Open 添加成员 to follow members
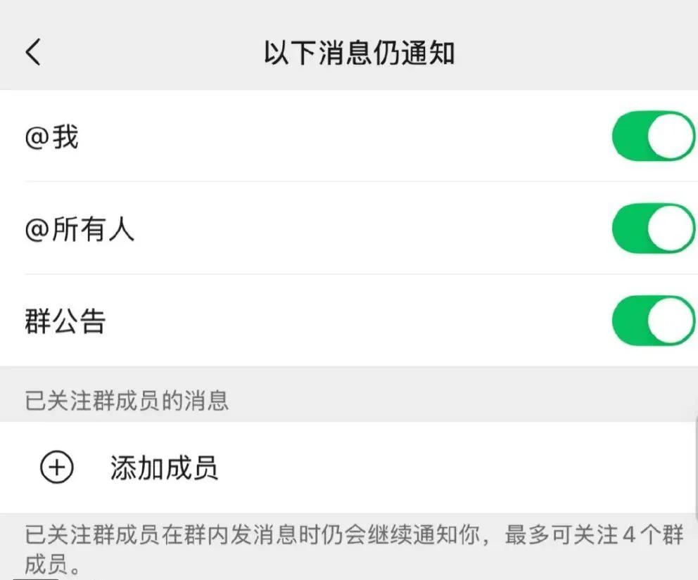This screenshot has height=580, width=698. (x=164, y=468)
